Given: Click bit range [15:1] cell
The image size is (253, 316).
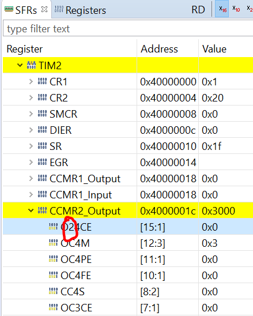Looking at the screenshot, I should point(153,227).
